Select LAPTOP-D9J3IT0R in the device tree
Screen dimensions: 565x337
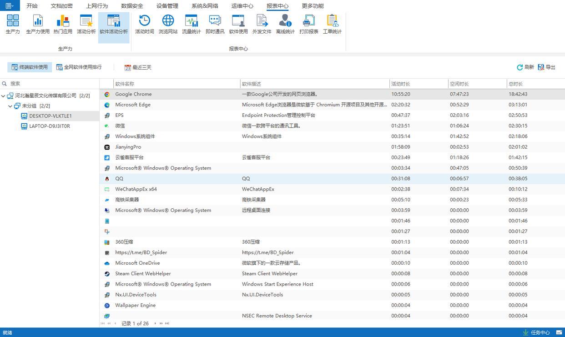pyautogui.click(x=50, y=126)
